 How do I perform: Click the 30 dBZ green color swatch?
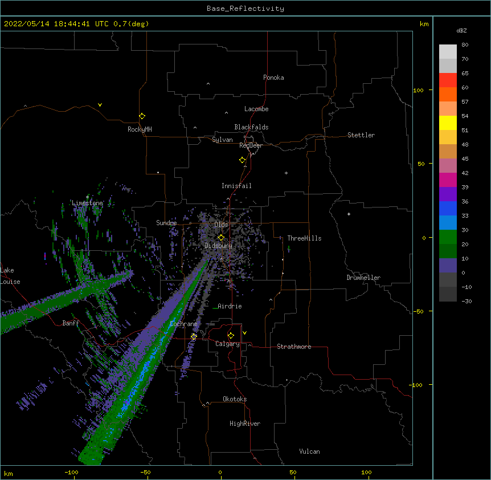[x=448, y=237]
